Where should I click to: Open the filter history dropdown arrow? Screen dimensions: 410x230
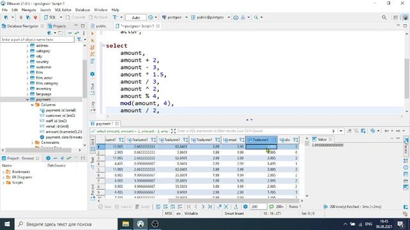click(x=341, y=131)
